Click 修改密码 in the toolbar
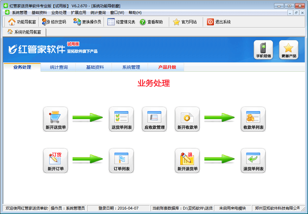The height and width of the screenshot is (214, 308). pyautogui.click(x=55, y=22)
